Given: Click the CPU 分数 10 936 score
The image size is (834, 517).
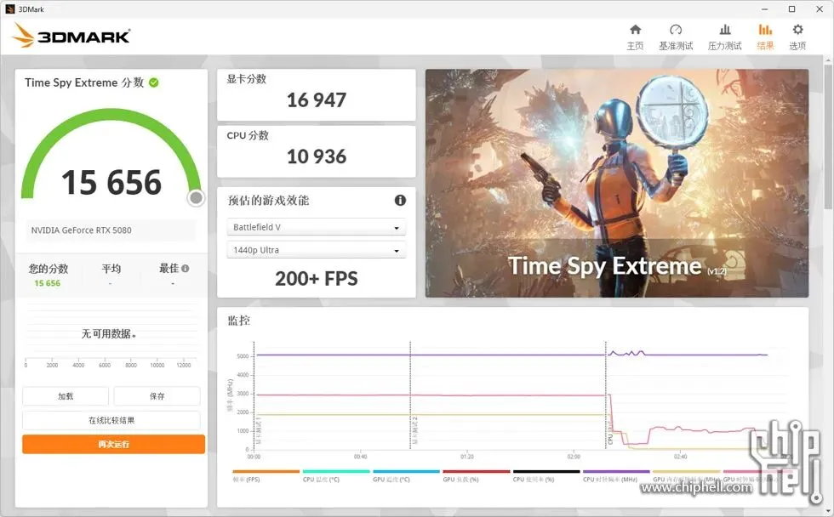Looking at the screenshot, I should click(x=317, y=151).
